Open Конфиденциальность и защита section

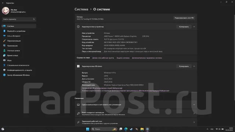pyautogui.click(x=19, y=70)
